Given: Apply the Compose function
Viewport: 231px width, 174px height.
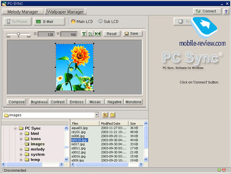Looking at the screenshot, I should coord(17,102).
